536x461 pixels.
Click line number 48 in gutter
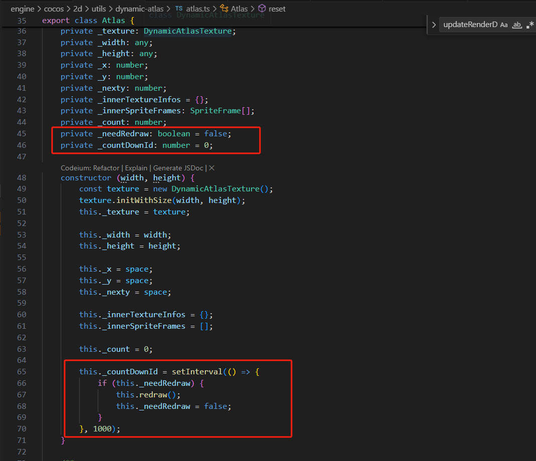pos(22,178)
